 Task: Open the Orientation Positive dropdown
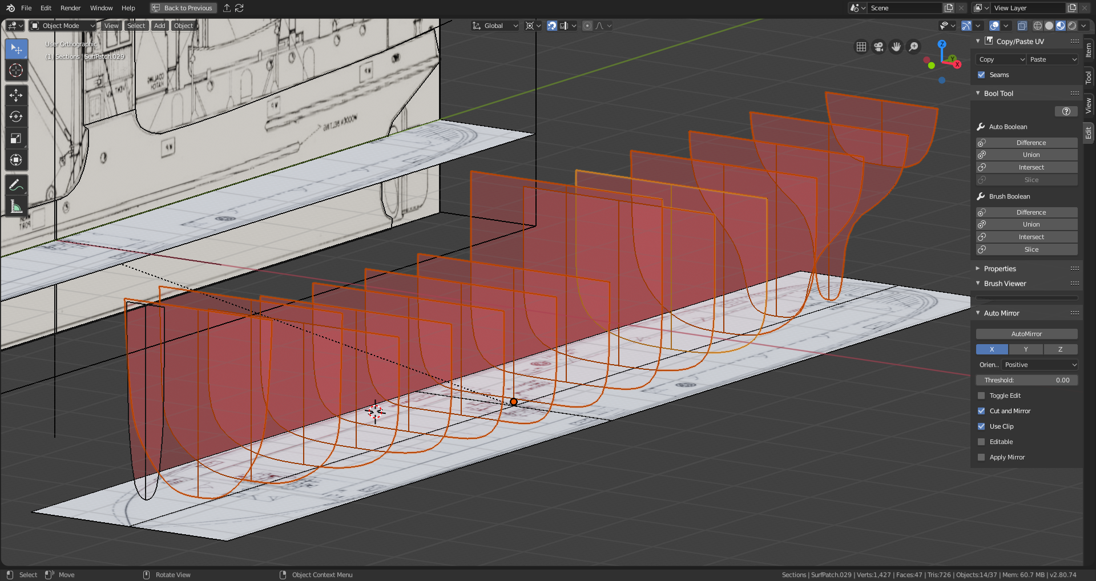pos(1039,365)
